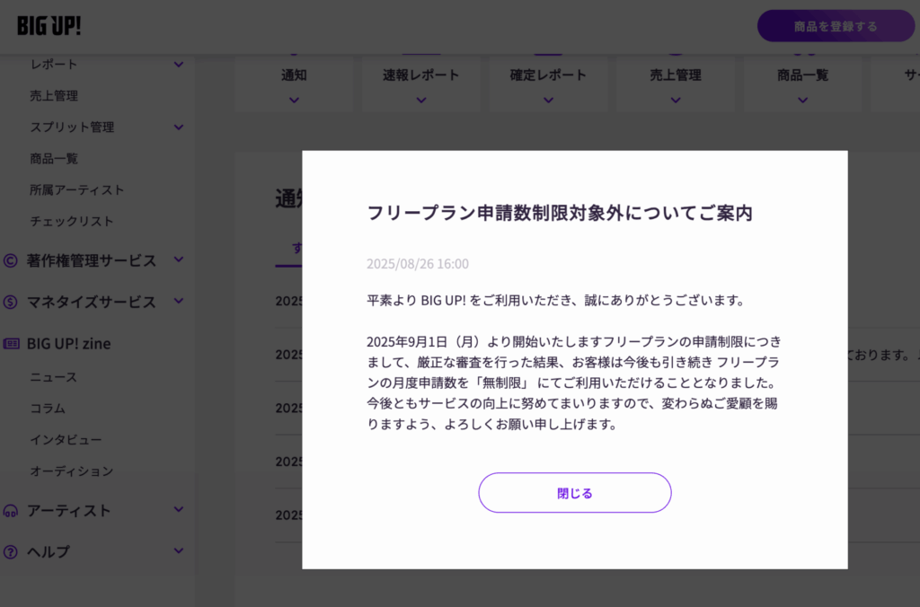The image size is (920, 607).
Task: Open 所属アーティスト in the sidebar
Action: click(76, 190)
